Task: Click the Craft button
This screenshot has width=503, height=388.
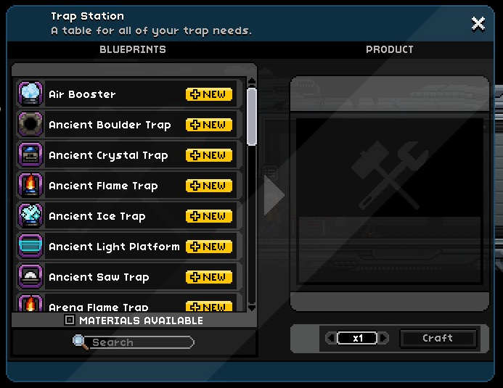Action: pos(438,338)
